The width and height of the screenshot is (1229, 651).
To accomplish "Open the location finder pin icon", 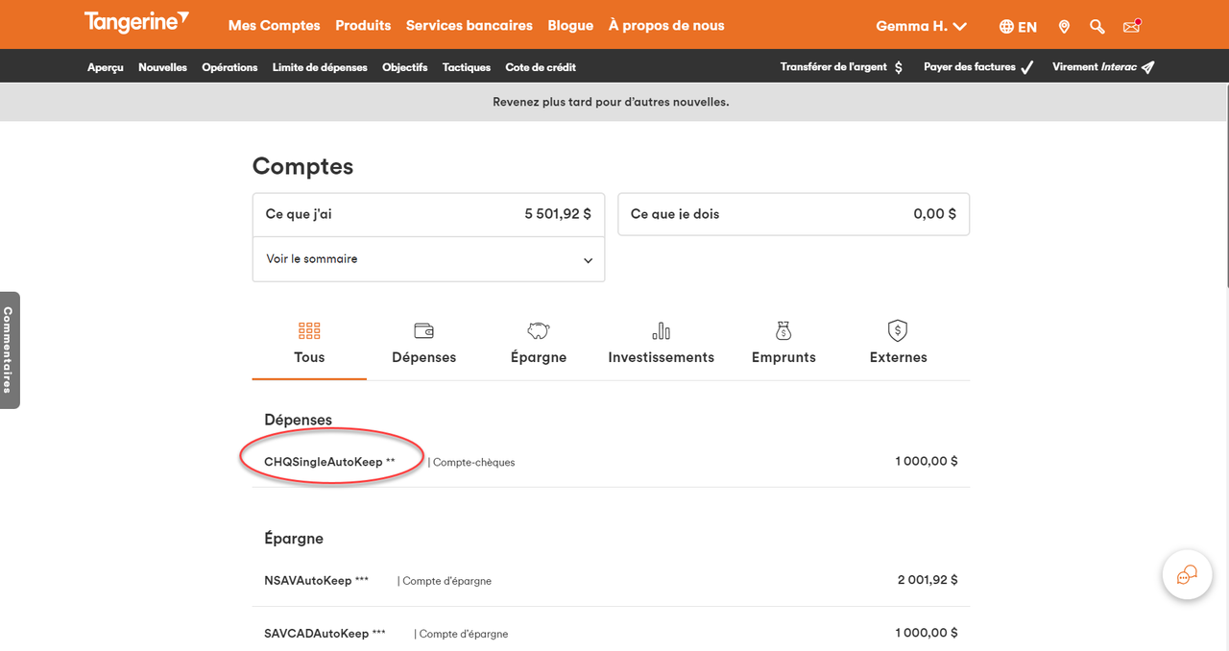I will [x=1064, y=27].
